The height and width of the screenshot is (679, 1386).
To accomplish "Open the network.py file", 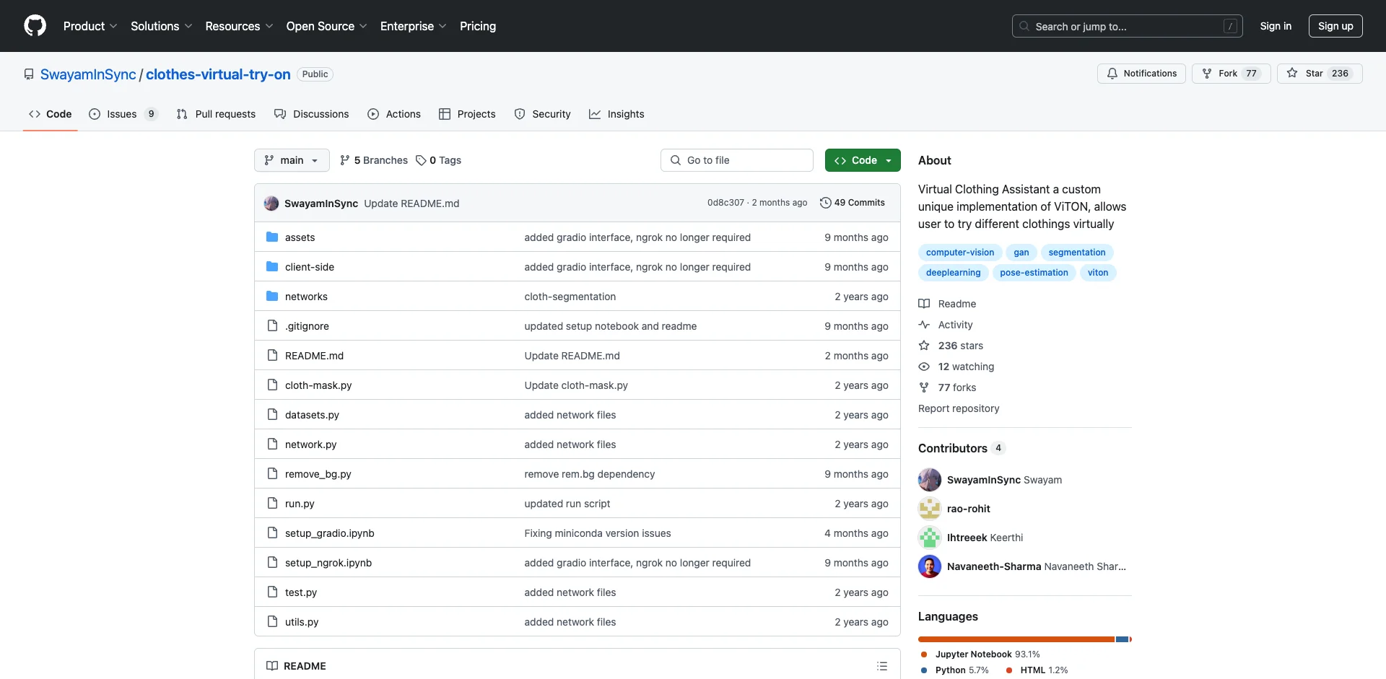I will [310, 444].
